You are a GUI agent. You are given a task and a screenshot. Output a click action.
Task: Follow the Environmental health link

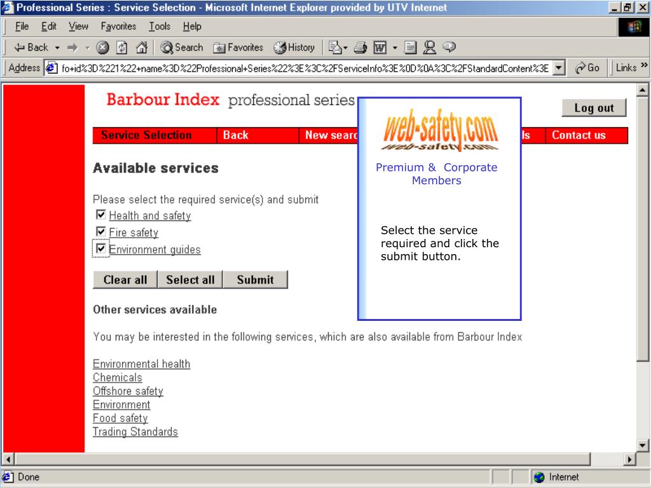pyautogui.click(x=142, y=364)
